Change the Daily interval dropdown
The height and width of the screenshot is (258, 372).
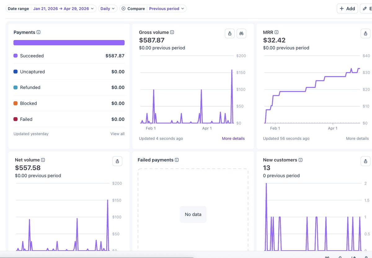click(x=108, y=9)
